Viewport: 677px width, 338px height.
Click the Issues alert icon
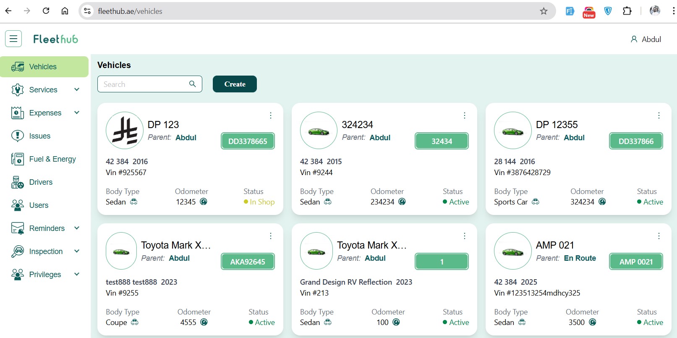click(x=18, y=136)
